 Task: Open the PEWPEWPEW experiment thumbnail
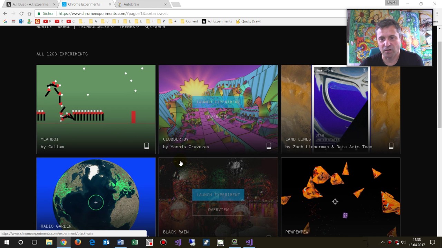point(340,197)
